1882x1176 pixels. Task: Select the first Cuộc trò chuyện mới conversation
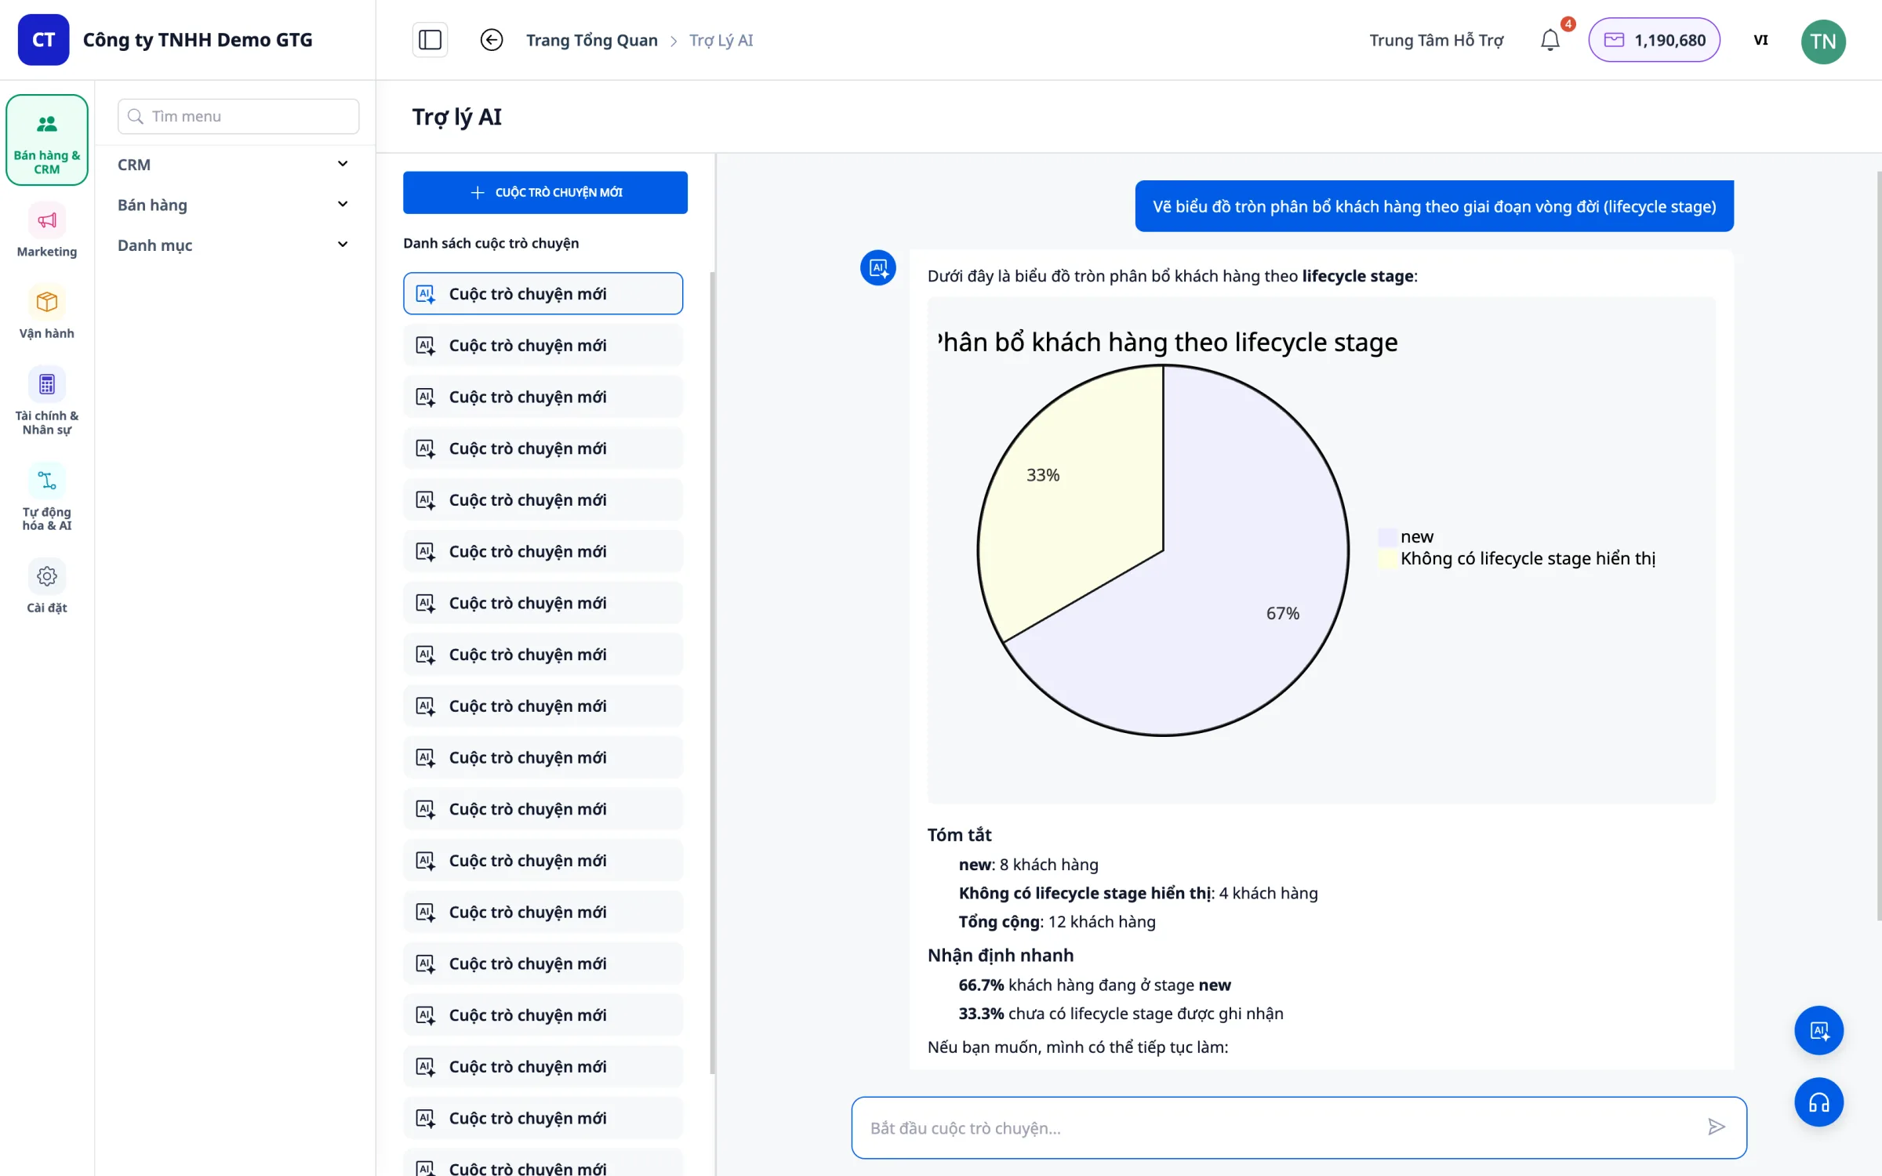point(543,294)
